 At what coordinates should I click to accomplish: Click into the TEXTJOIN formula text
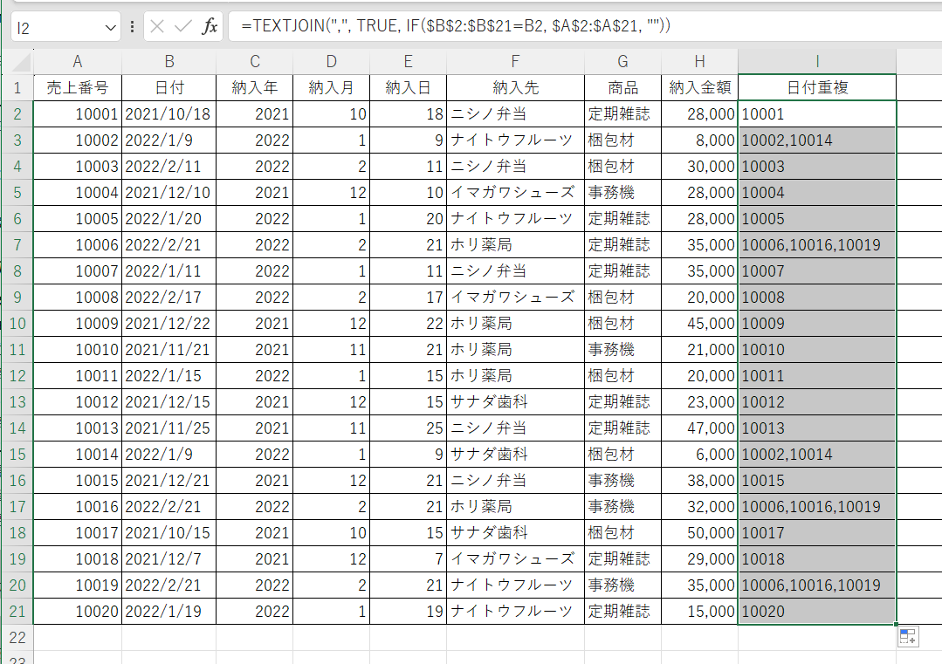456,26
